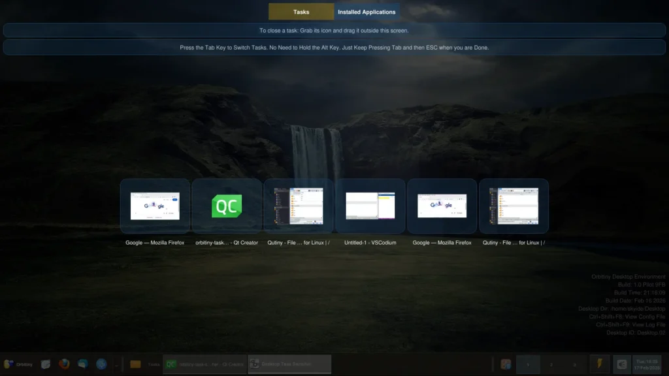The image size is (669, 376).
Task: Open the Orbitiny start menu
Action: click(x=18, y=364)
